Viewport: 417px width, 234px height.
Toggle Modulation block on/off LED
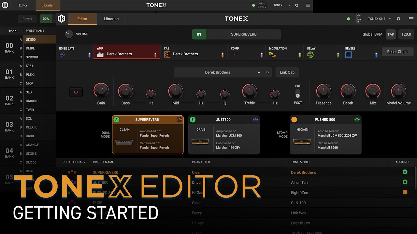point(300,55)
